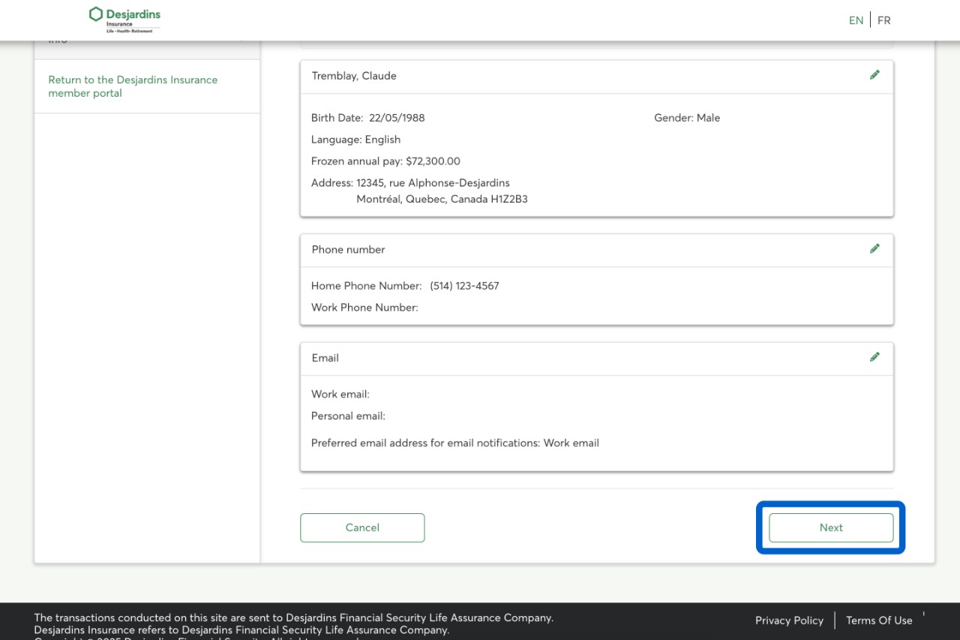Switch language to EN
Viewport: 960px width, 640px height.
[856, 20]
